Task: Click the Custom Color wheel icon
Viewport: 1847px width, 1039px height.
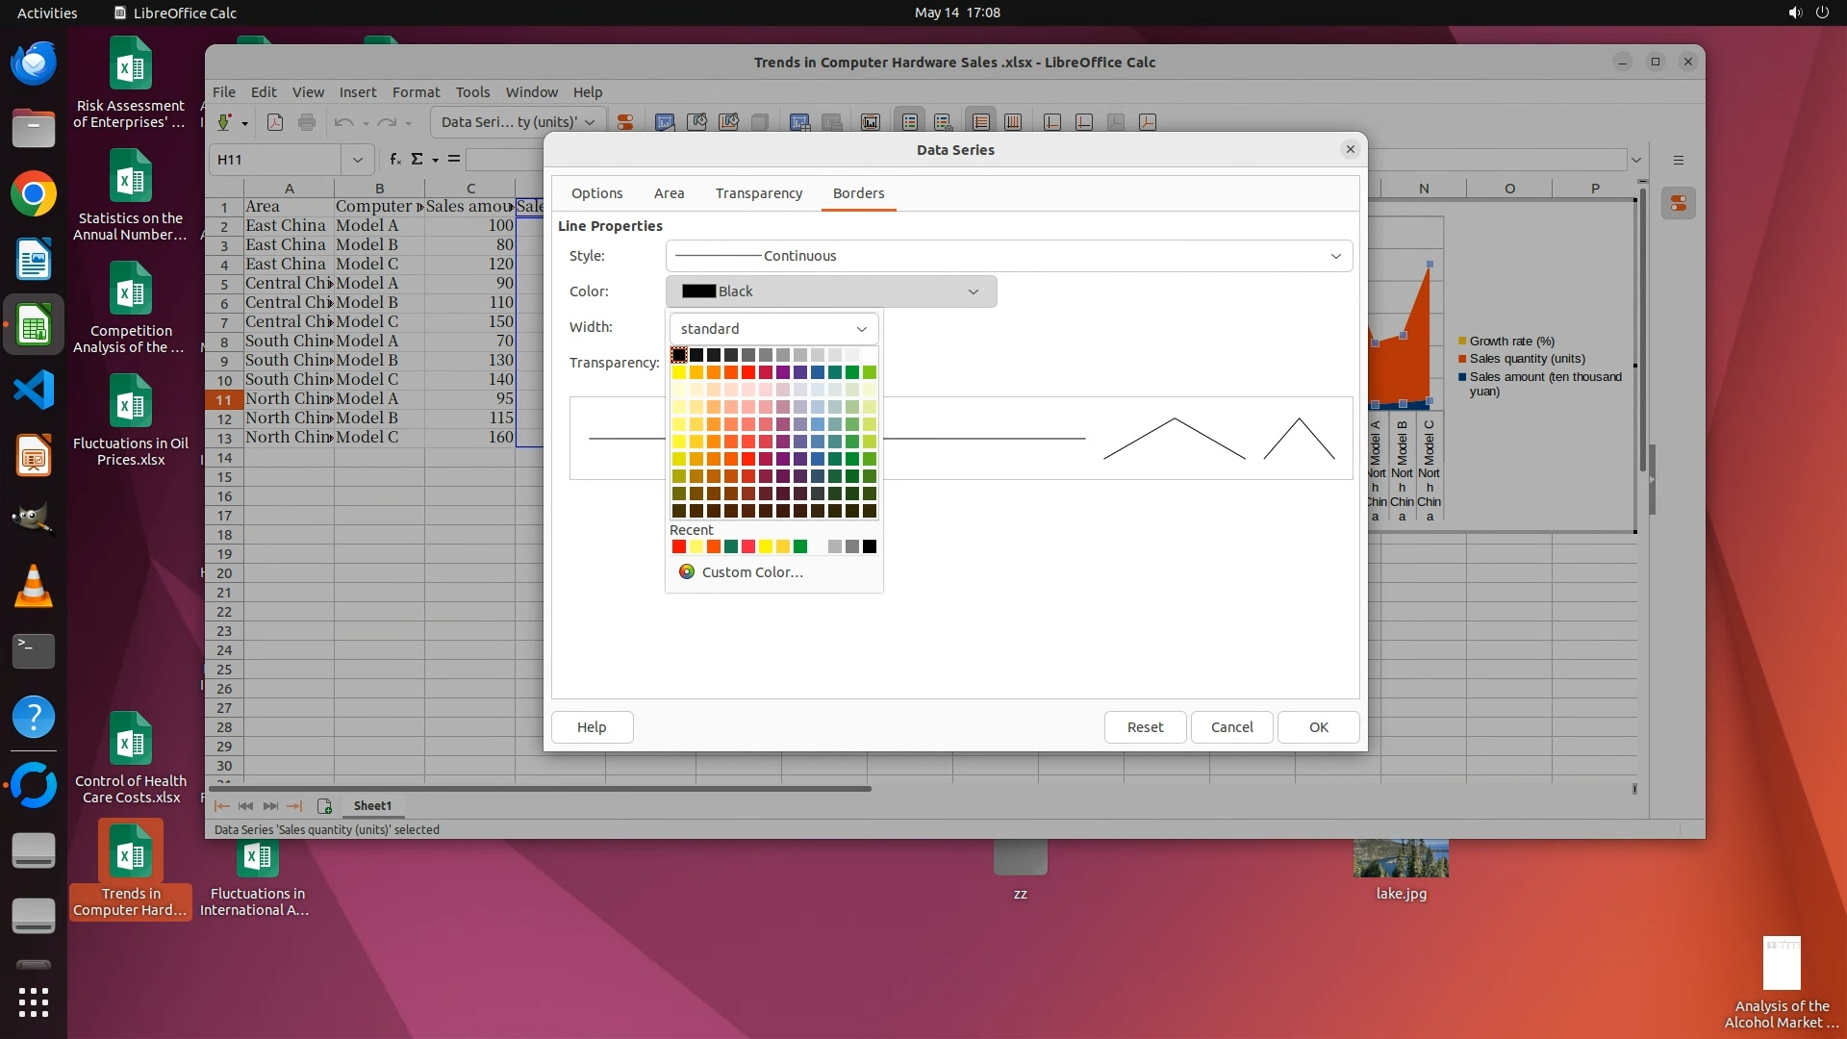Action: pos(686,572)
